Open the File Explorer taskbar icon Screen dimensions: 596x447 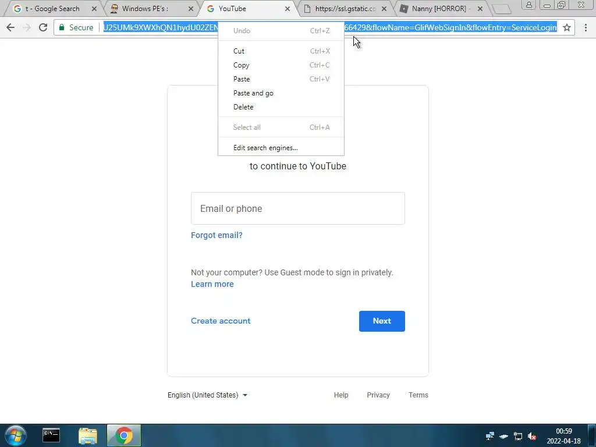coord(88,435)
